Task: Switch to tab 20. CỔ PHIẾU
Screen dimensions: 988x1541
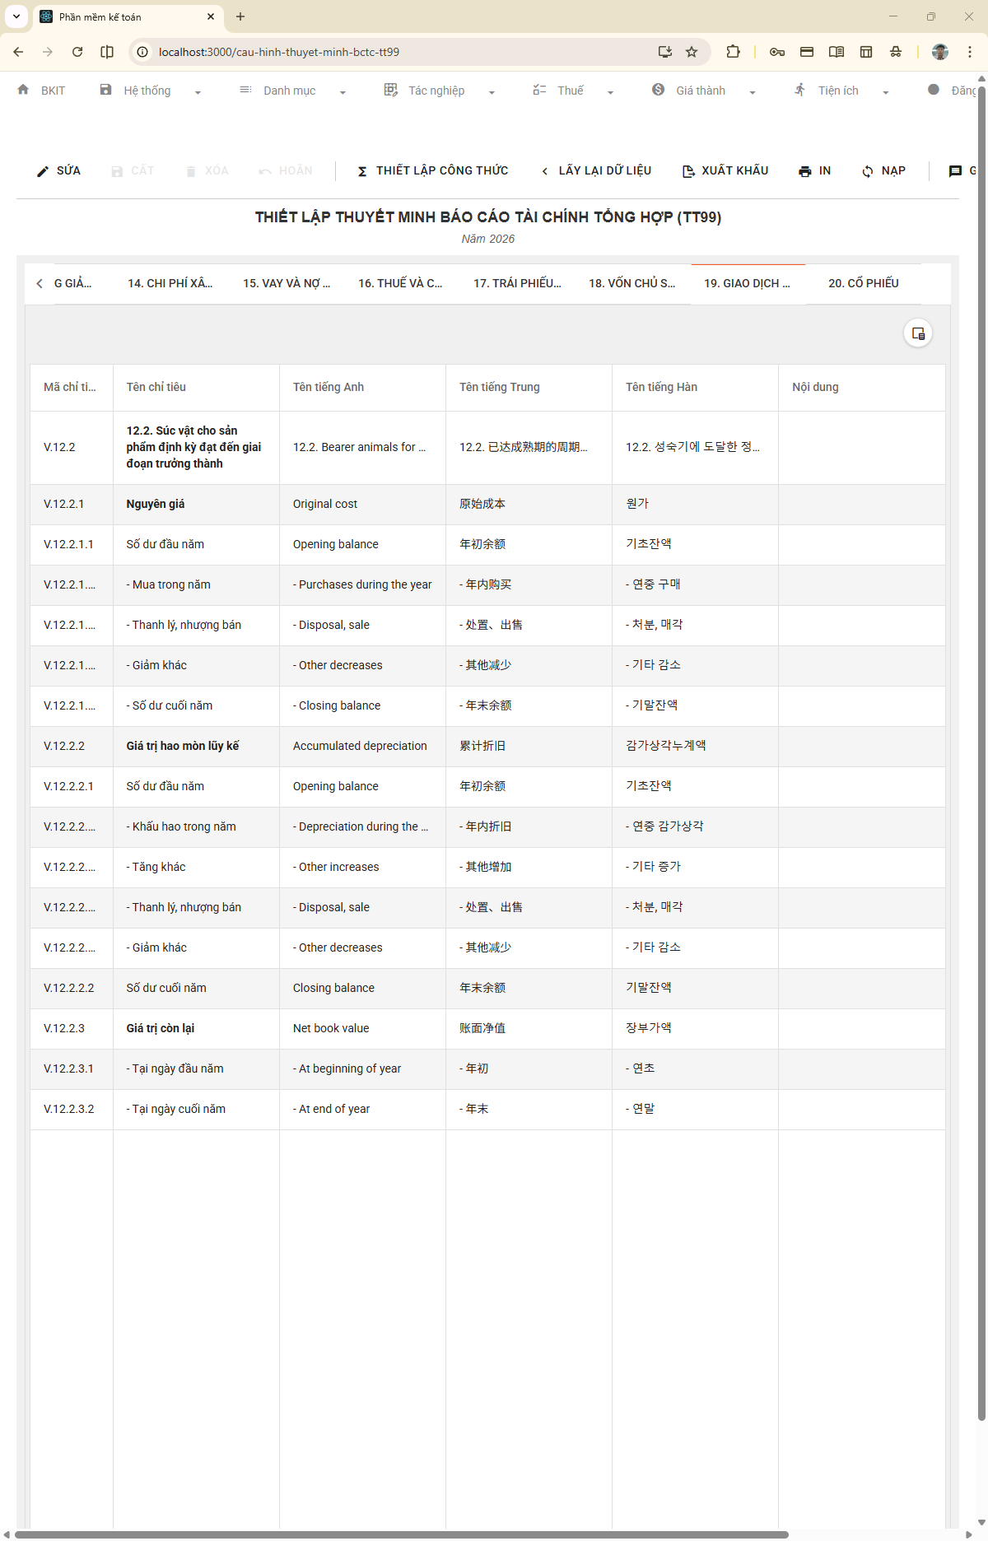Action: pos(863,283)
